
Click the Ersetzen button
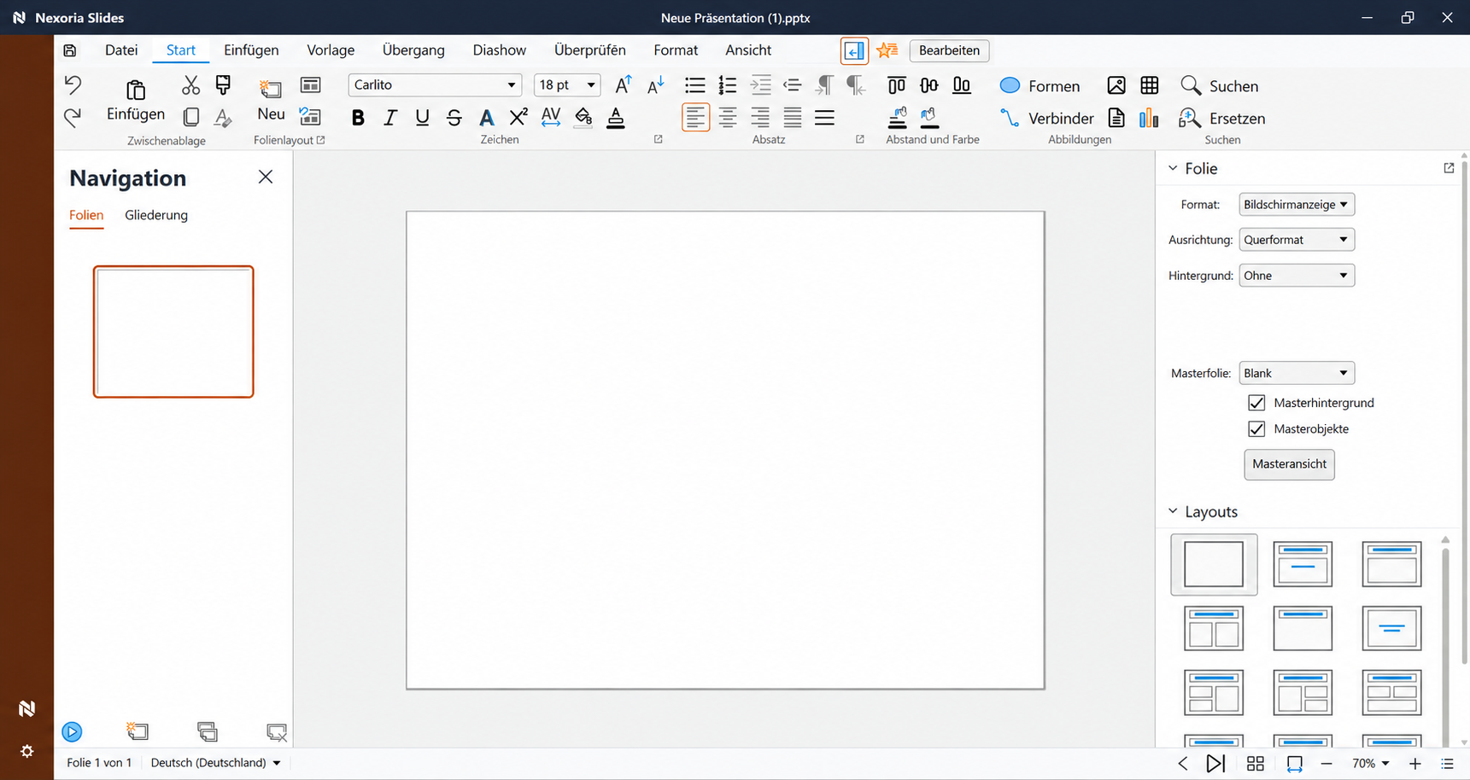pos(1221,118)
